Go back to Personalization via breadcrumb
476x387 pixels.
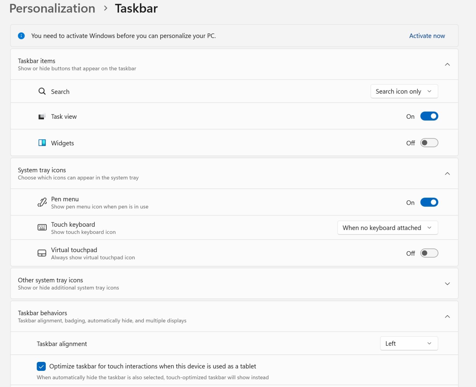coord(52,8)
